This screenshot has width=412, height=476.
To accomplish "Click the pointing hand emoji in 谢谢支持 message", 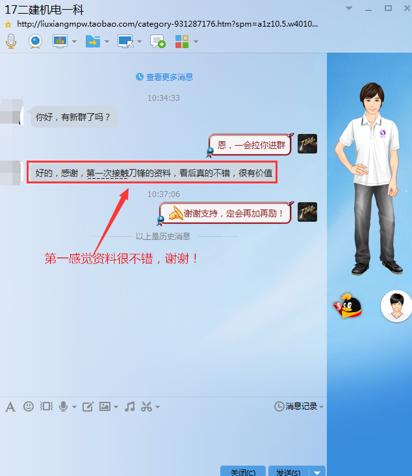I will (176, 213).
